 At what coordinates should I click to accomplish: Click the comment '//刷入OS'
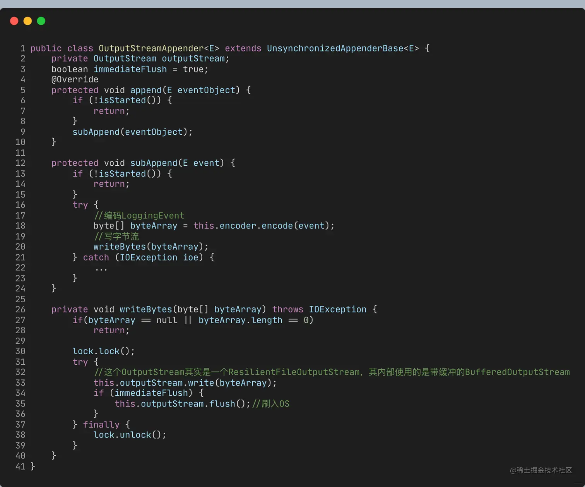pyautogui.click(x=271, y=404)
